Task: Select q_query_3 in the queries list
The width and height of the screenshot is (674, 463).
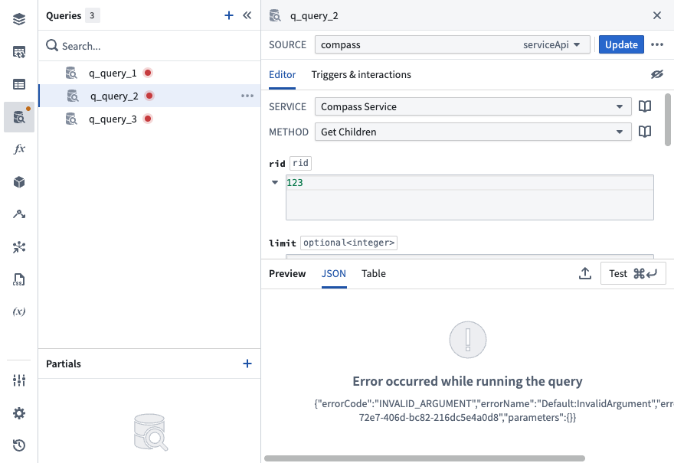Action: click(149, 119)
